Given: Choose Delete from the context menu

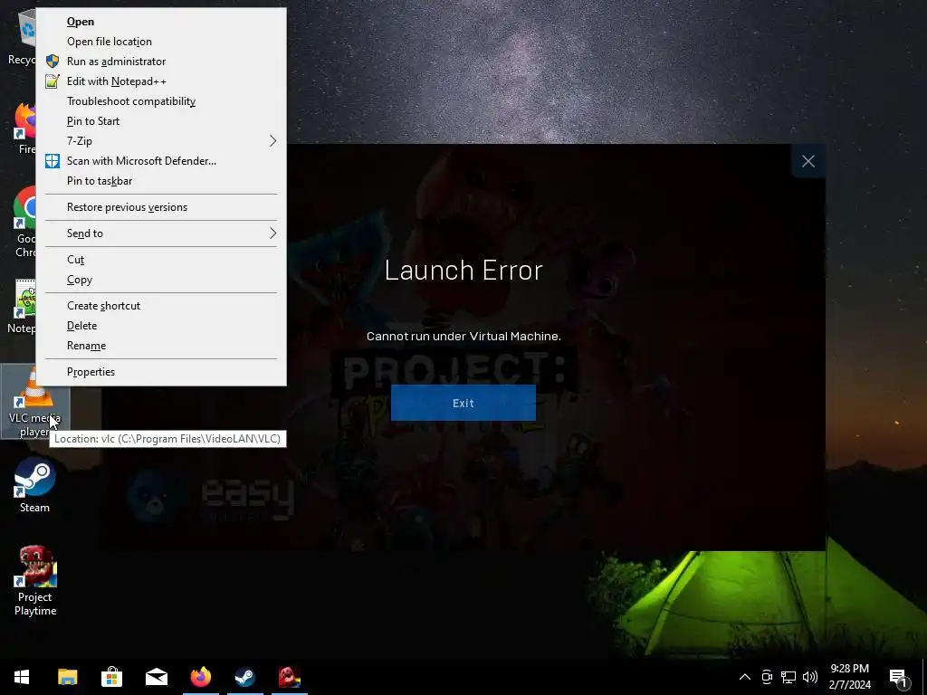Looking at the screenshot, I should click(x=161, y=326).
